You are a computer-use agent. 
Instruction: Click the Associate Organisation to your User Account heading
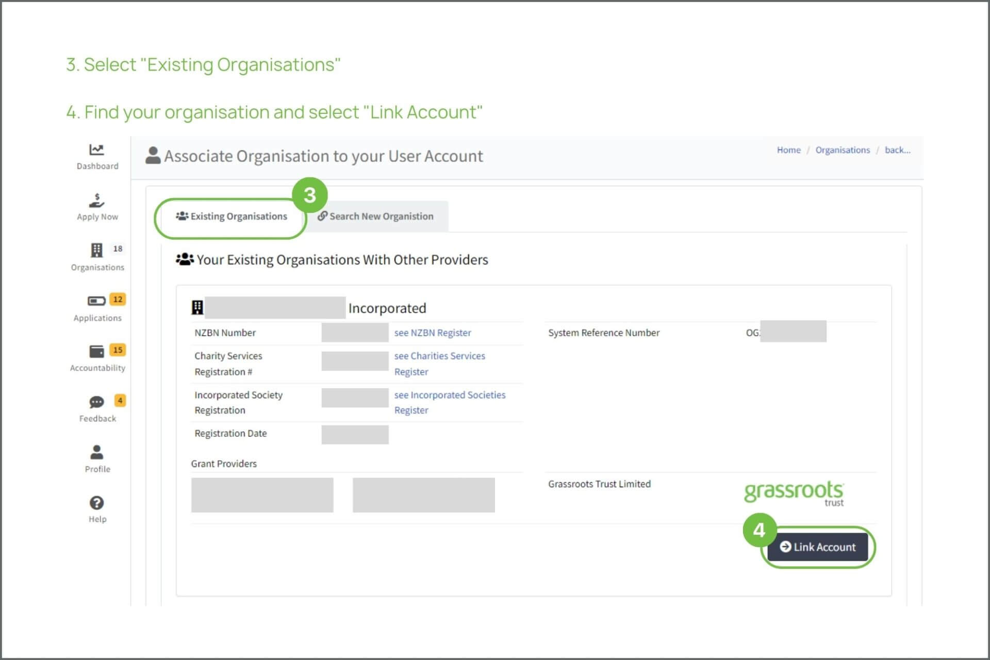coord(323,156)
